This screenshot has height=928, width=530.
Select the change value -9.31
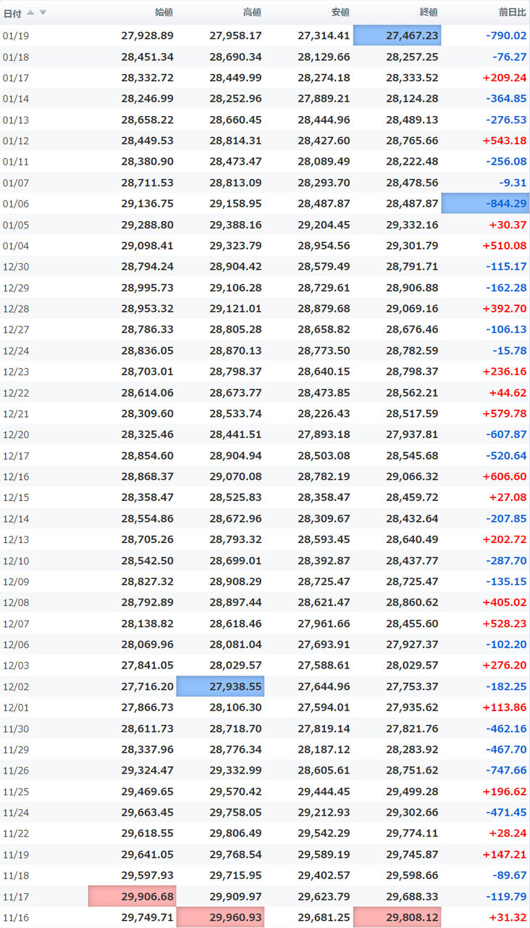pos(513,183)
